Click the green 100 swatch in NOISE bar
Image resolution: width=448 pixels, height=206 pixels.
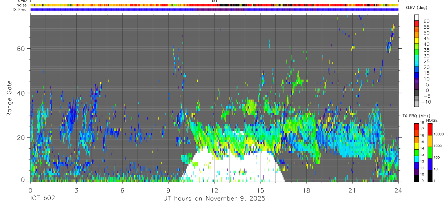(430, 153)
